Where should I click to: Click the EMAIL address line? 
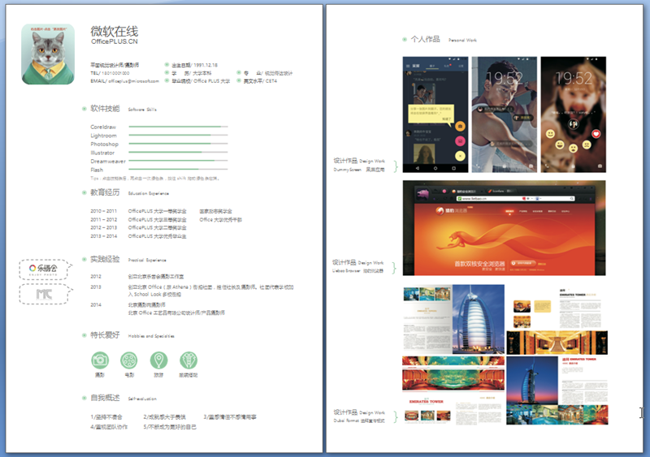click(x=125, y=81)
